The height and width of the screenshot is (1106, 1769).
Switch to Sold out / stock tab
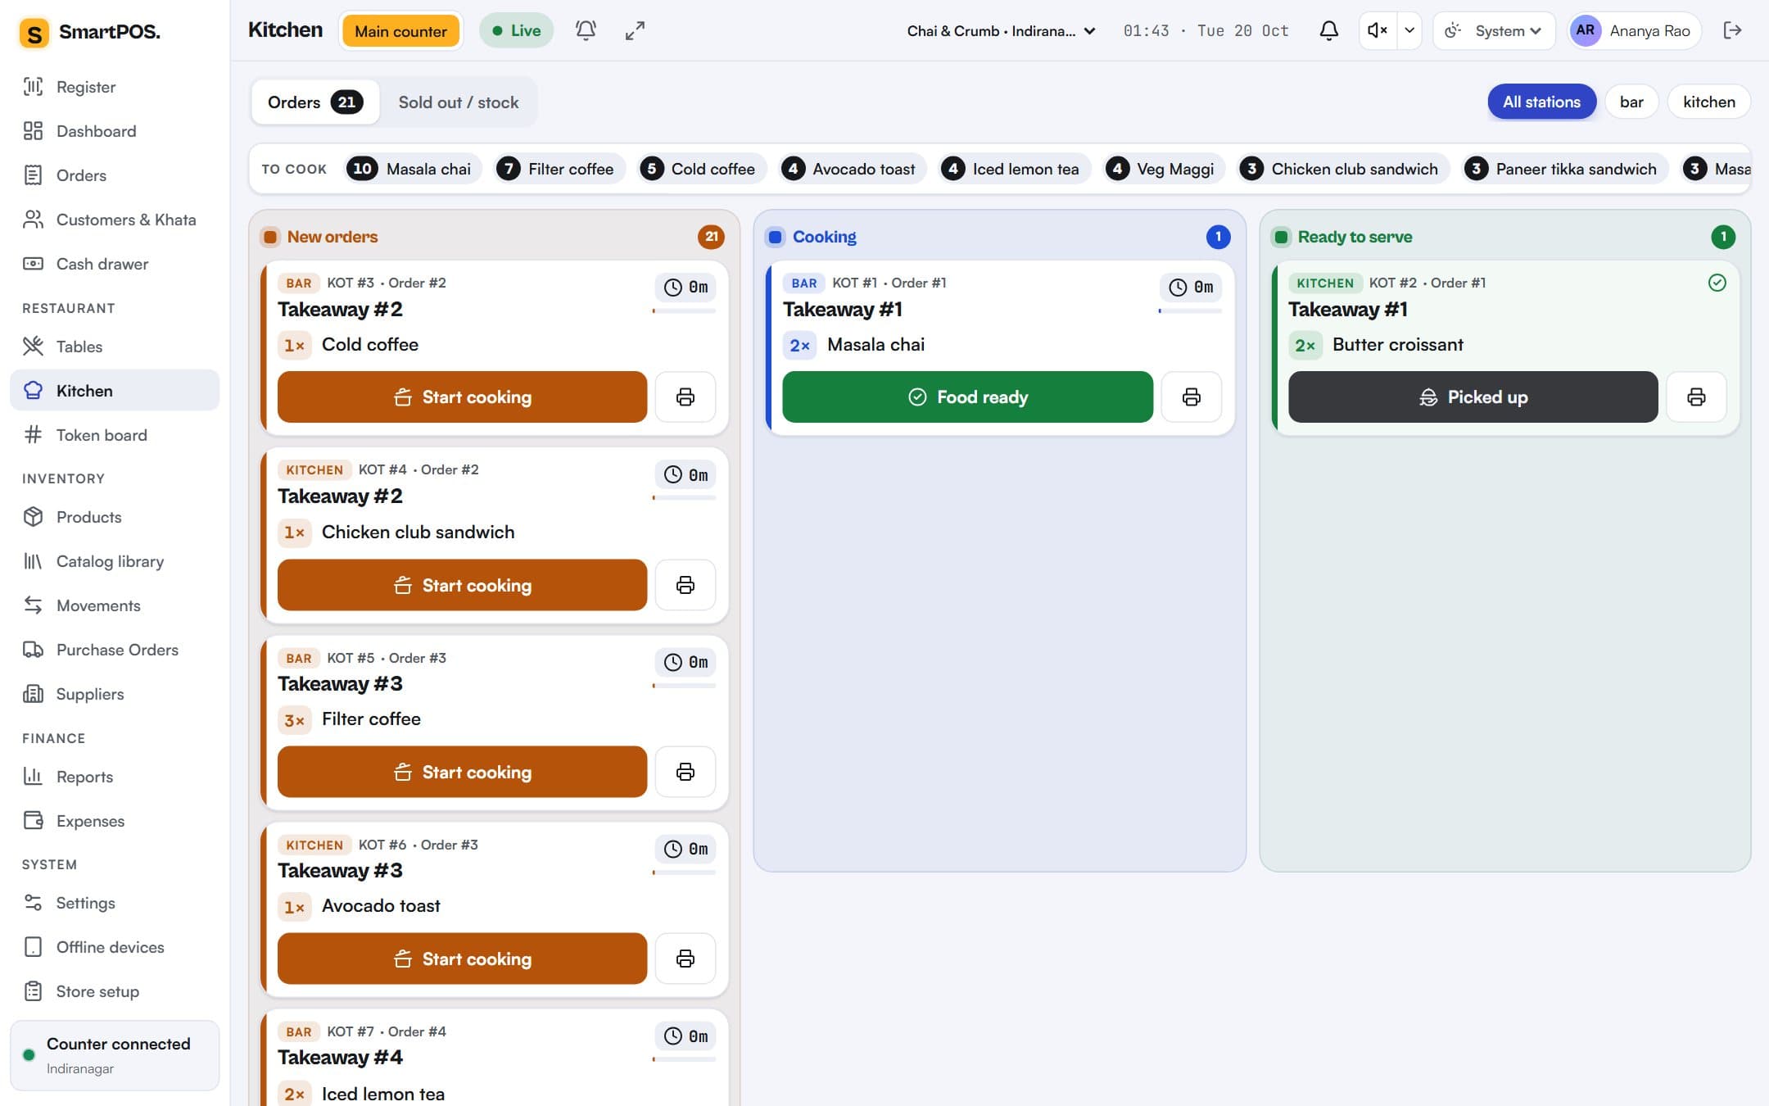click(x=459, y=102)
